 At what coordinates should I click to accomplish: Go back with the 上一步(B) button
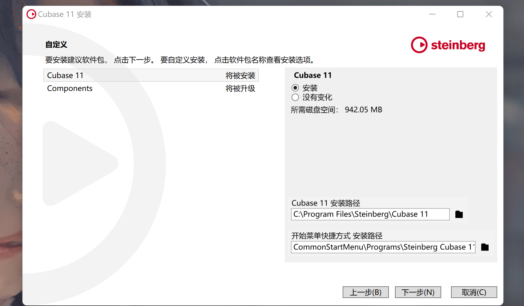[x=365, y=292]
